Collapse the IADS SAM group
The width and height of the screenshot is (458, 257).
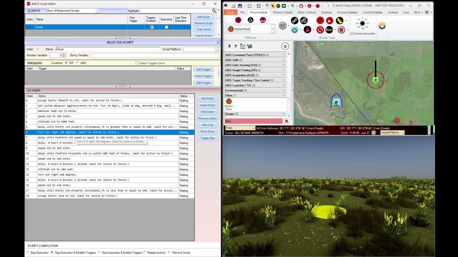284,60
